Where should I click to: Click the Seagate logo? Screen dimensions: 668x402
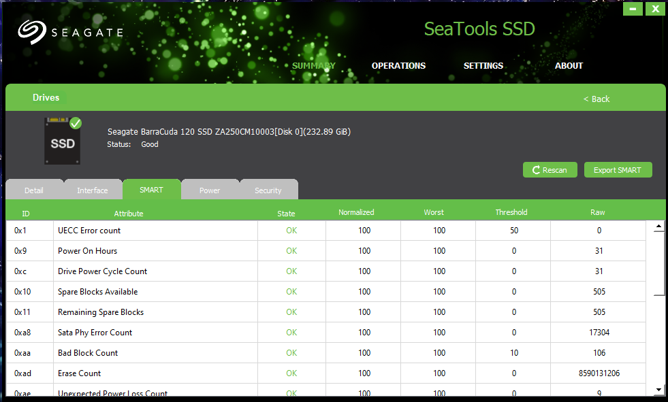click(70, 32)
